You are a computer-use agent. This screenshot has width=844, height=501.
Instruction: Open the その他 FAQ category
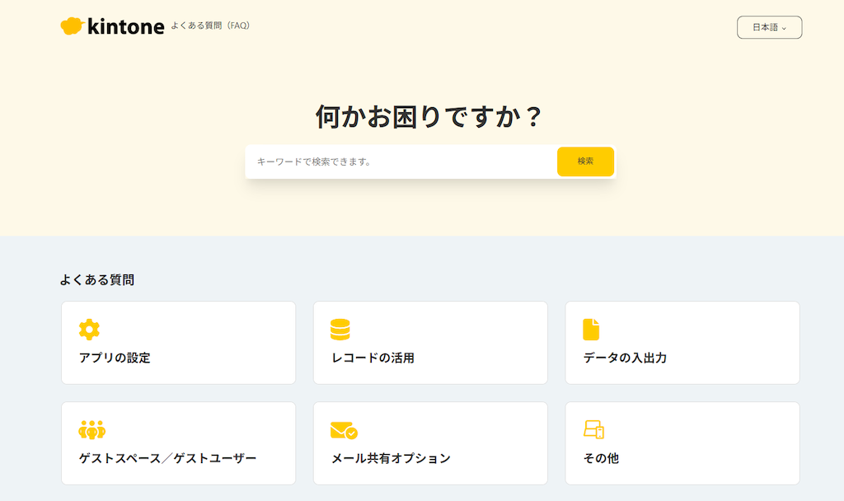pos(682,443)
